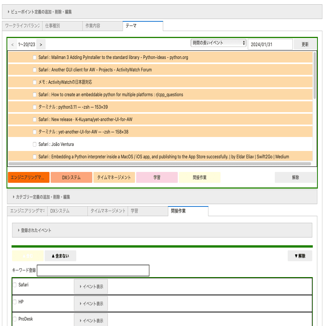Assign 学習 pink category swatch
The height and width of the screenshot is (326, 326).
point(157,177)
